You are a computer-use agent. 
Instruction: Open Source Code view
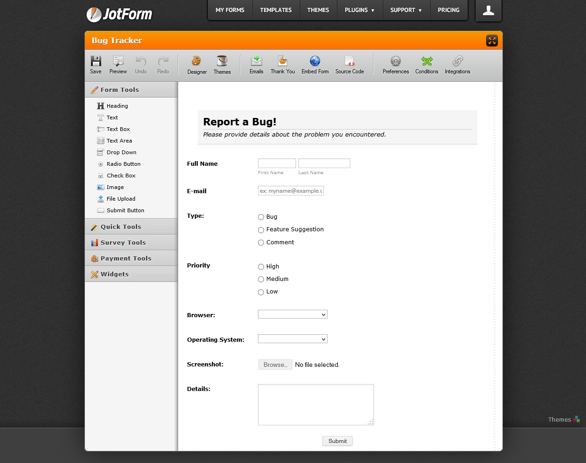[349, 61]
